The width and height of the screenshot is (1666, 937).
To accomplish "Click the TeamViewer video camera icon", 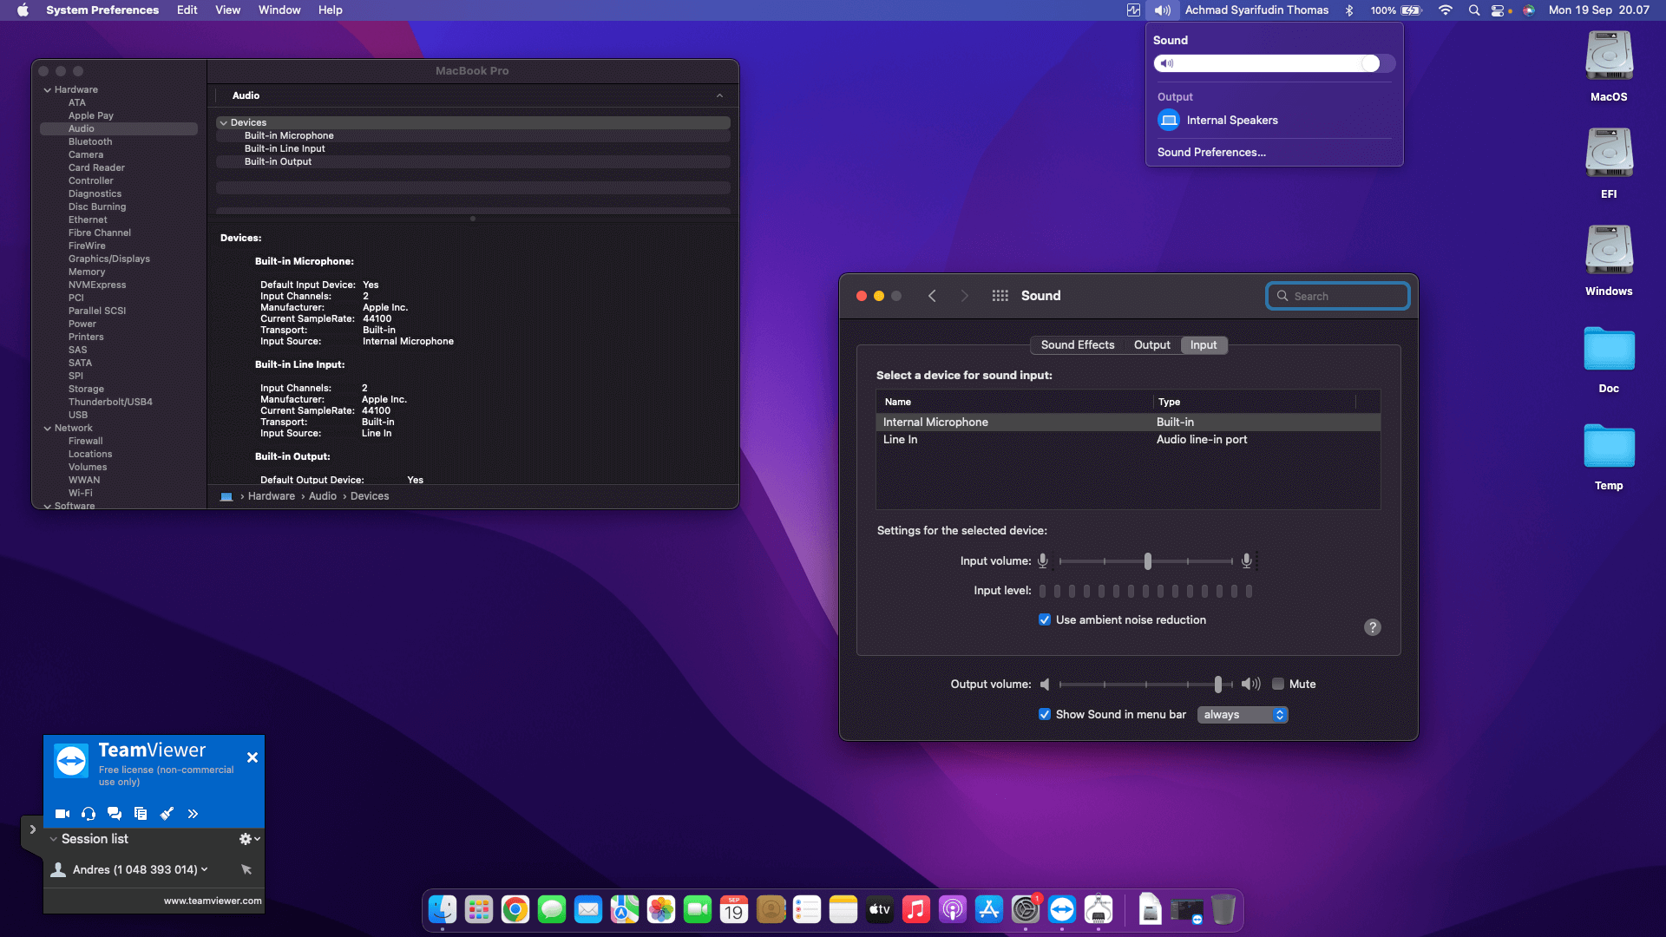I will click(x=62, y=814).
